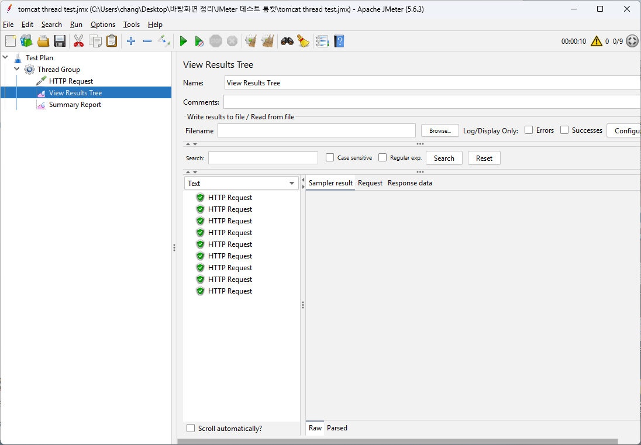Click the Test Plan flask icon

(x=18, y=58)
